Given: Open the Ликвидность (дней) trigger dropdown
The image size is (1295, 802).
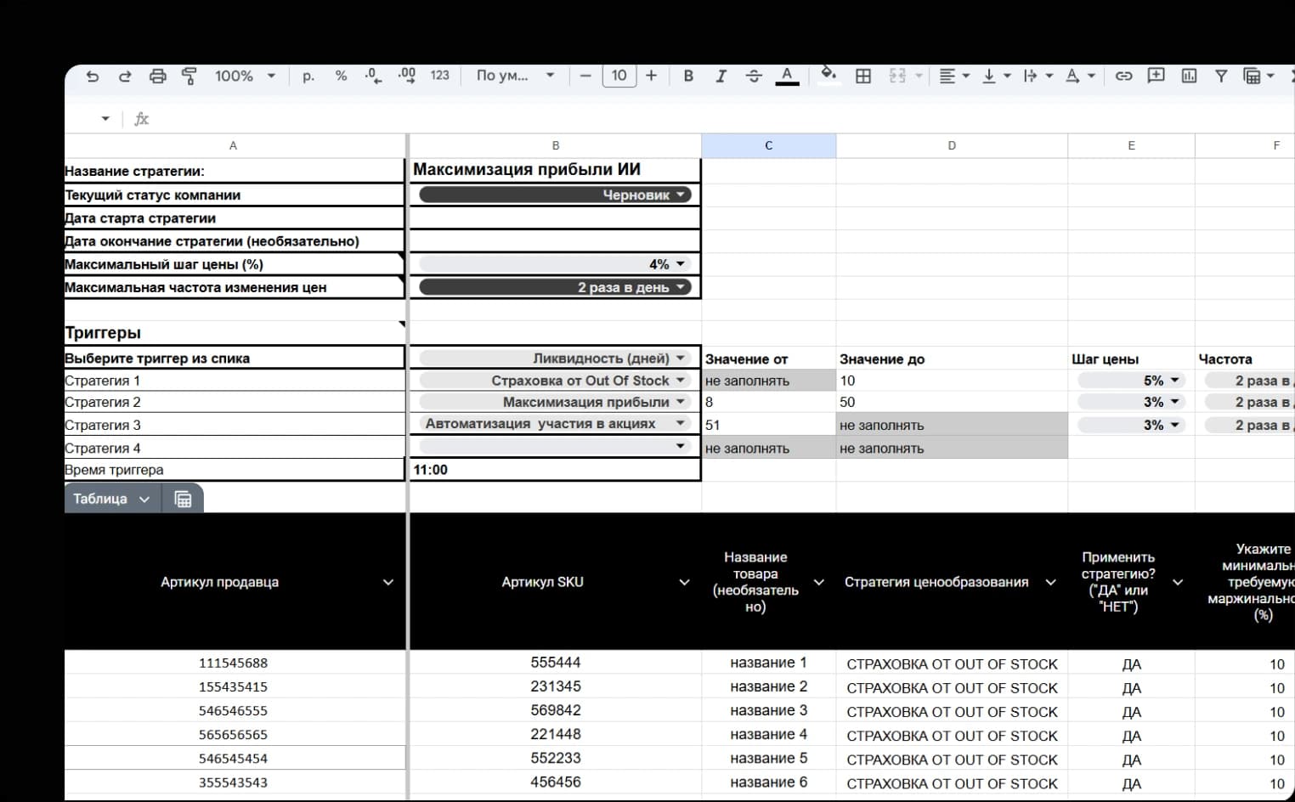Looking at the screenshot, I should point(555,359).
